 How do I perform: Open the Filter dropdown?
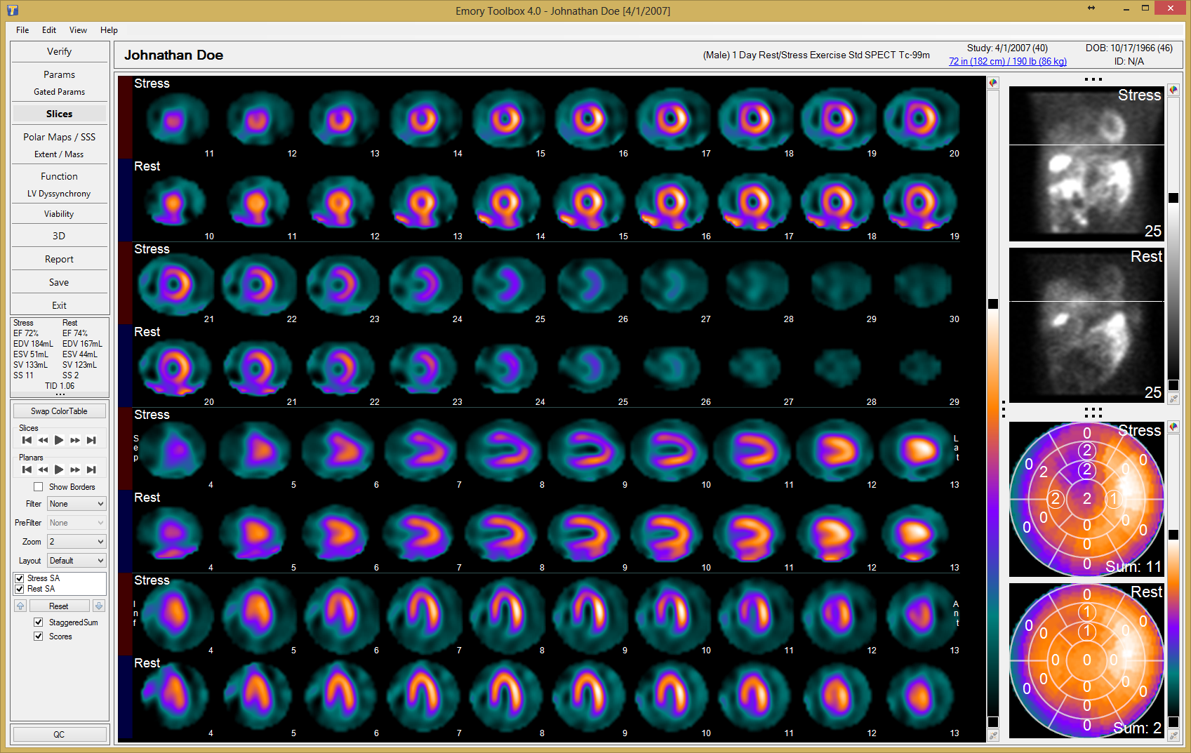(76, 504)
